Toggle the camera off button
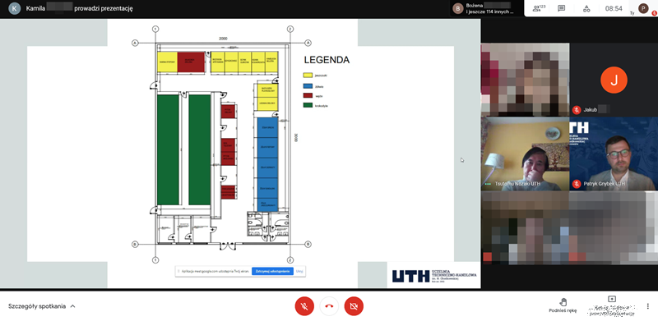658x321 pixels. [354, 306]
